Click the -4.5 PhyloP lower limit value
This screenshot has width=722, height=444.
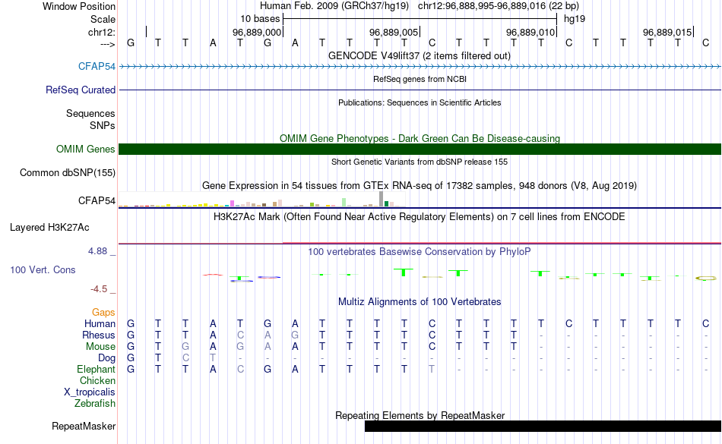coord(99,288)
